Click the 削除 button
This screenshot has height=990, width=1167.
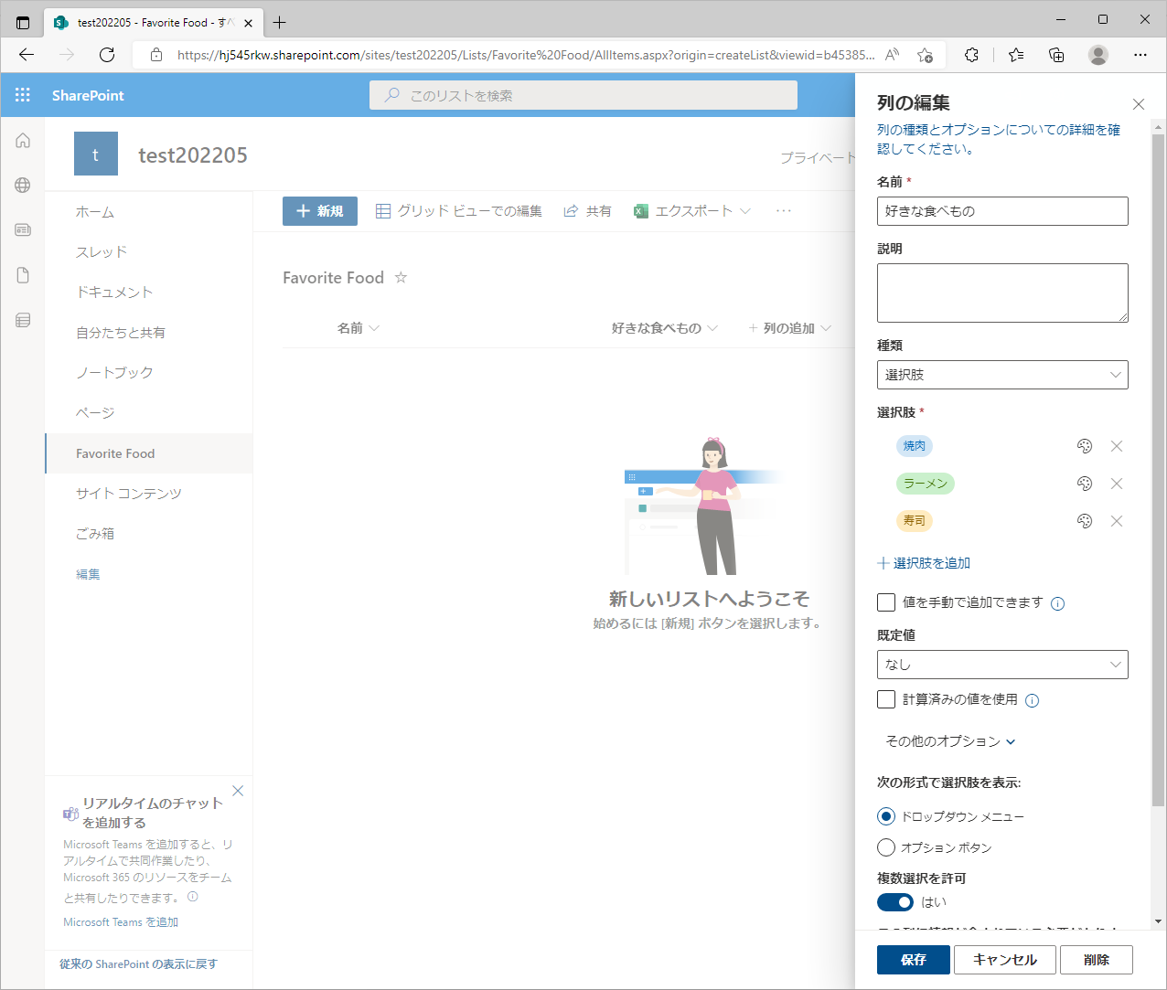1097,960
